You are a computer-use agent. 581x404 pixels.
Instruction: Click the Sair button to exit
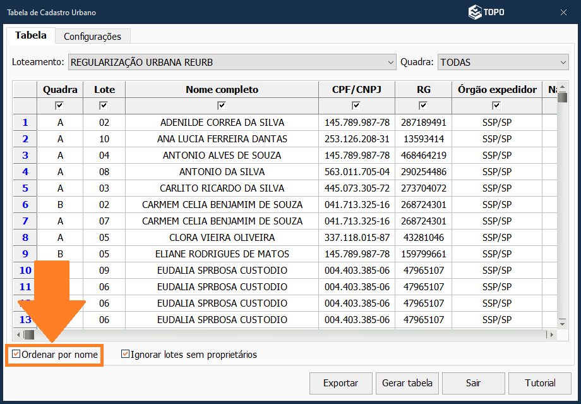coord(473,383)
